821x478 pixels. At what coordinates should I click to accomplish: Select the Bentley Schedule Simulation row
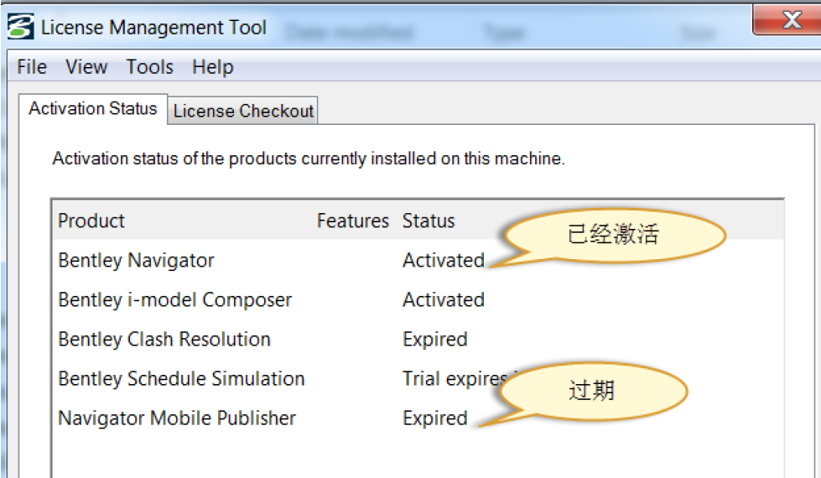[x=418, y=378]
